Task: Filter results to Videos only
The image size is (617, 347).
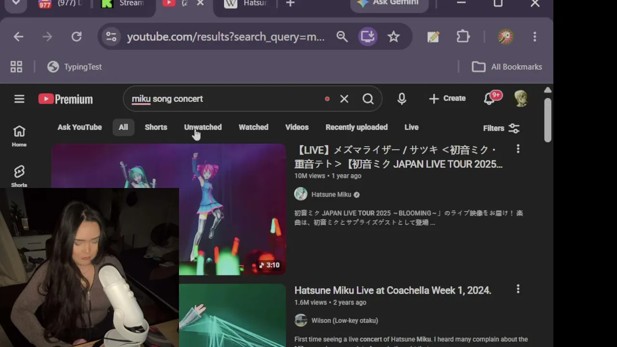Action: (297, 127)
